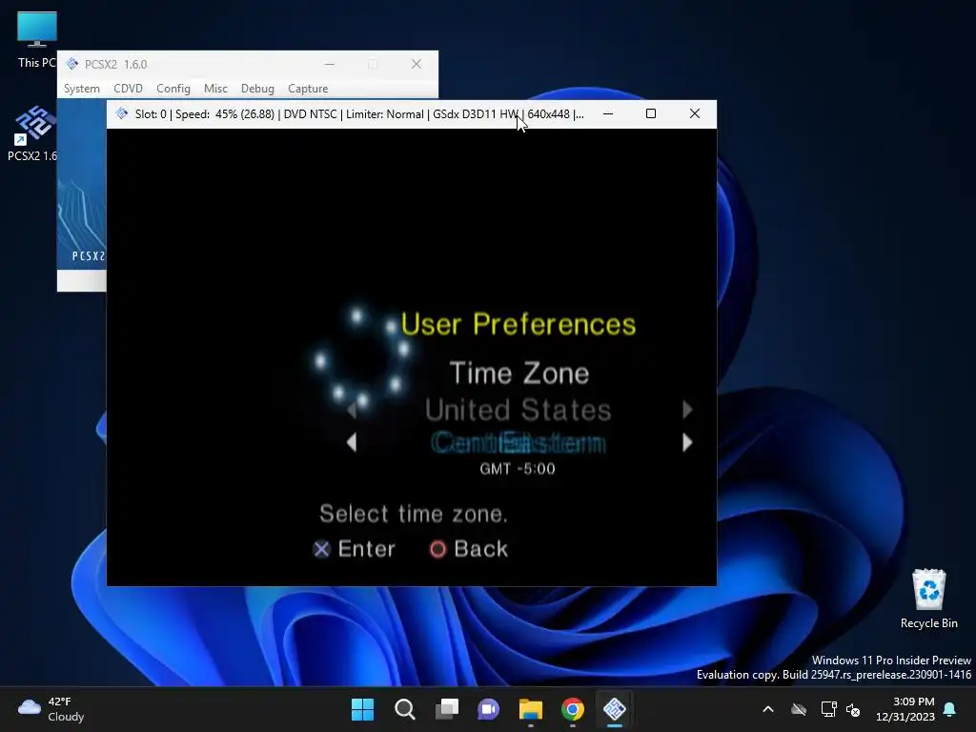Click the Time Zone heading
The width and height of the screenshot is (976, 732).
519,373
